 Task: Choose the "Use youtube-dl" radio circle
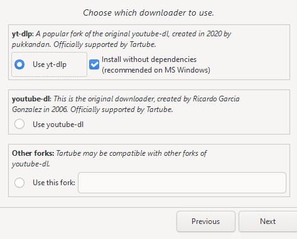click(x=19, y=124)
